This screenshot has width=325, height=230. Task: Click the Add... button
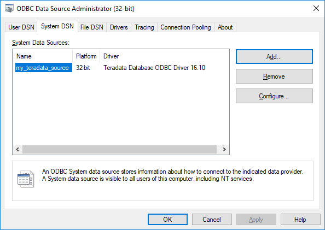coord(274,56)
